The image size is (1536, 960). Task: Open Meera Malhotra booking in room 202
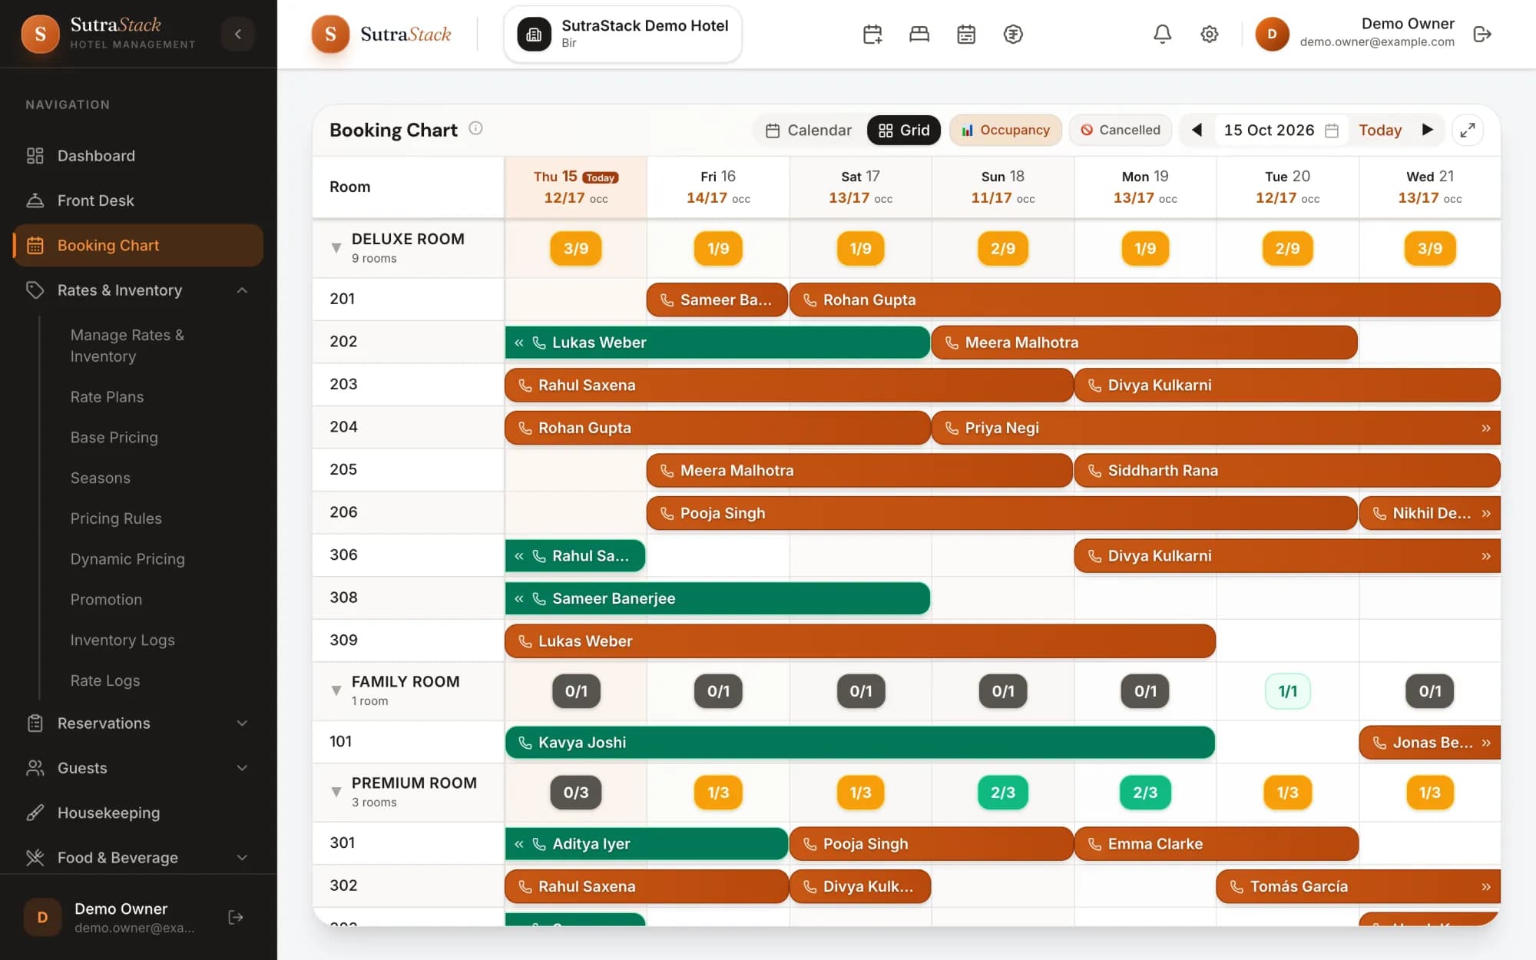pos(1144,343)
